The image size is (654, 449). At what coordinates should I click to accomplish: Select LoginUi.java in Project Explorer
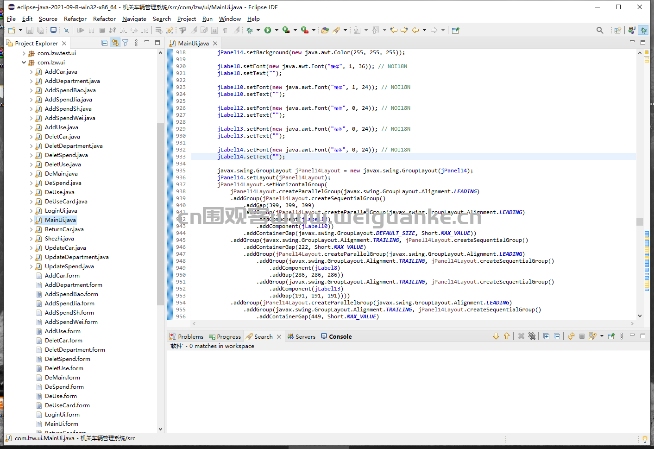point(61,210)
